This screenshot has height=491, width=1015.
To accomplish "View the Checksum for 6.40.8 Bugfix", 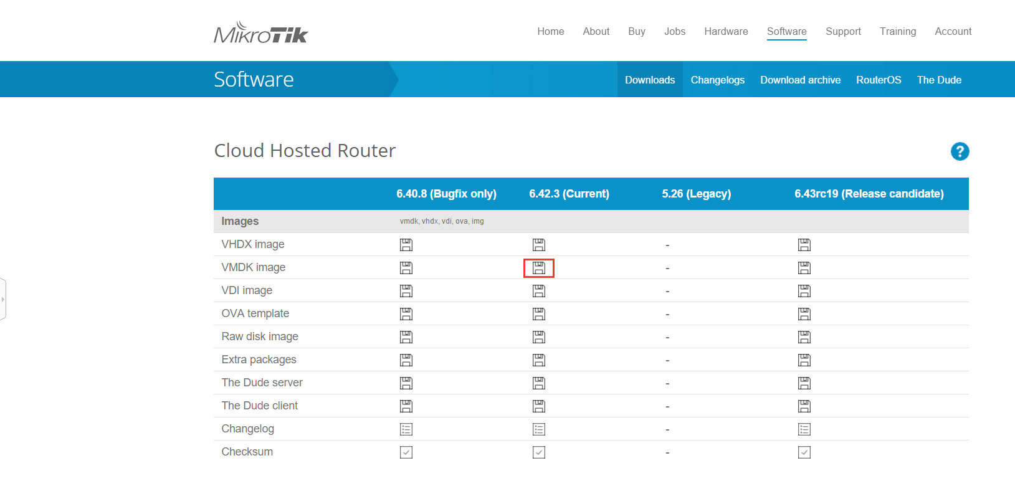I will pyautogui.click(x=406, y=452).
